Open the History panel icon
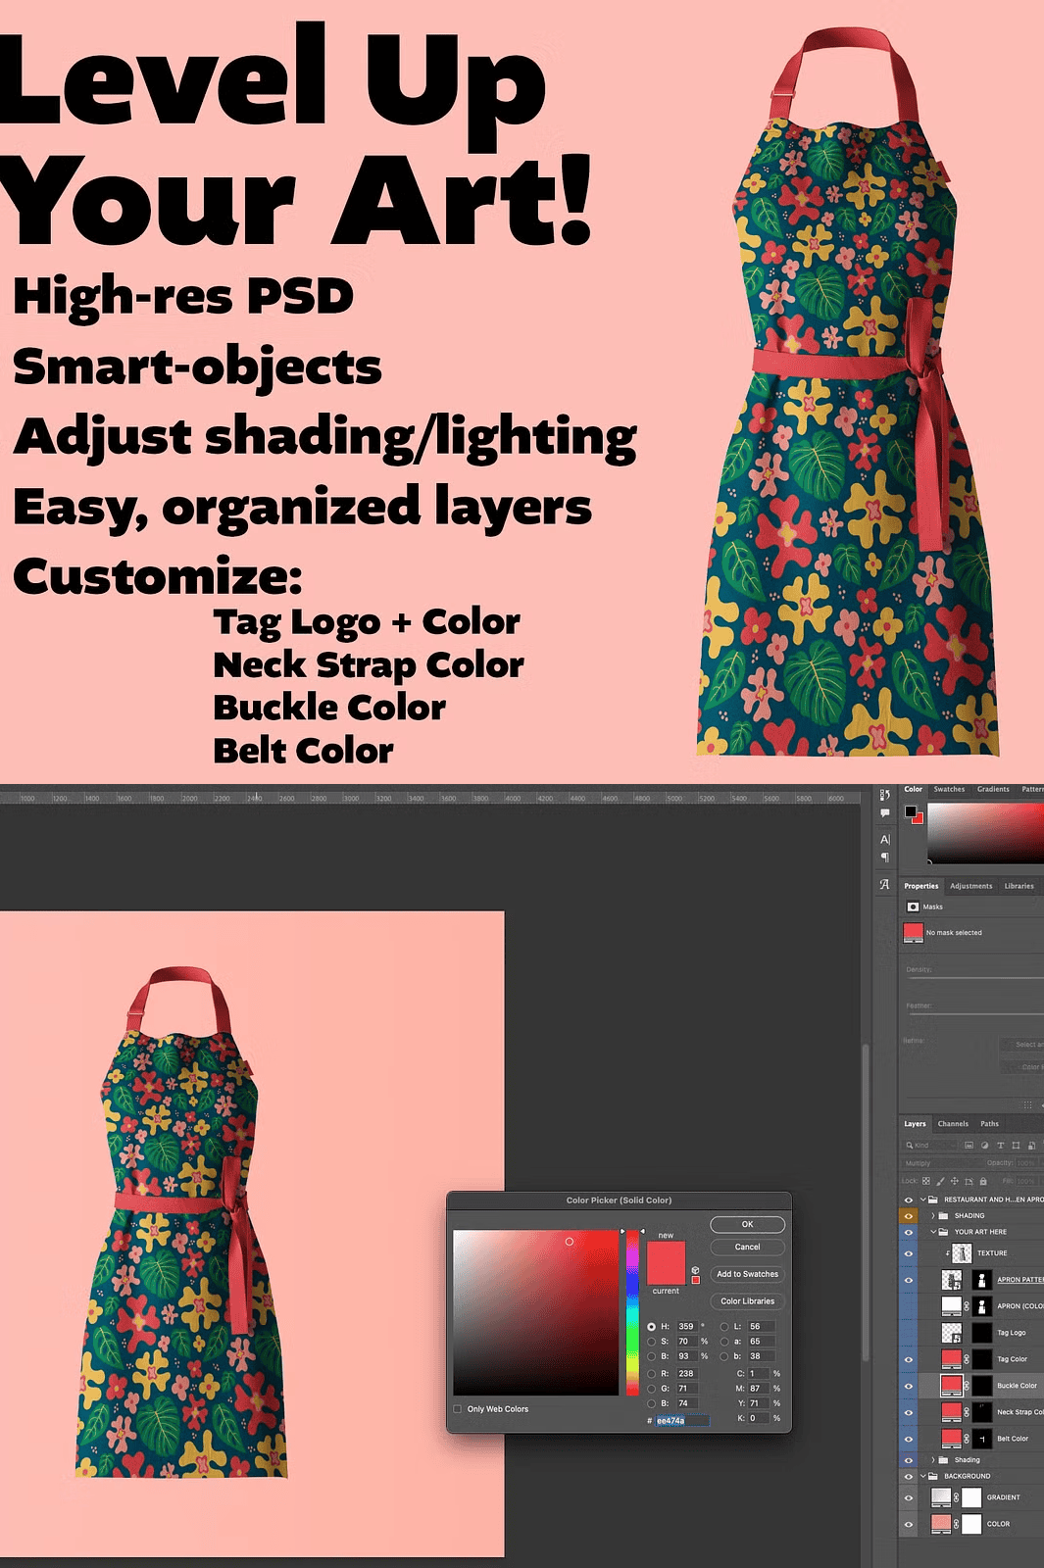1044x1568 pixels. [x=884, y=795]
